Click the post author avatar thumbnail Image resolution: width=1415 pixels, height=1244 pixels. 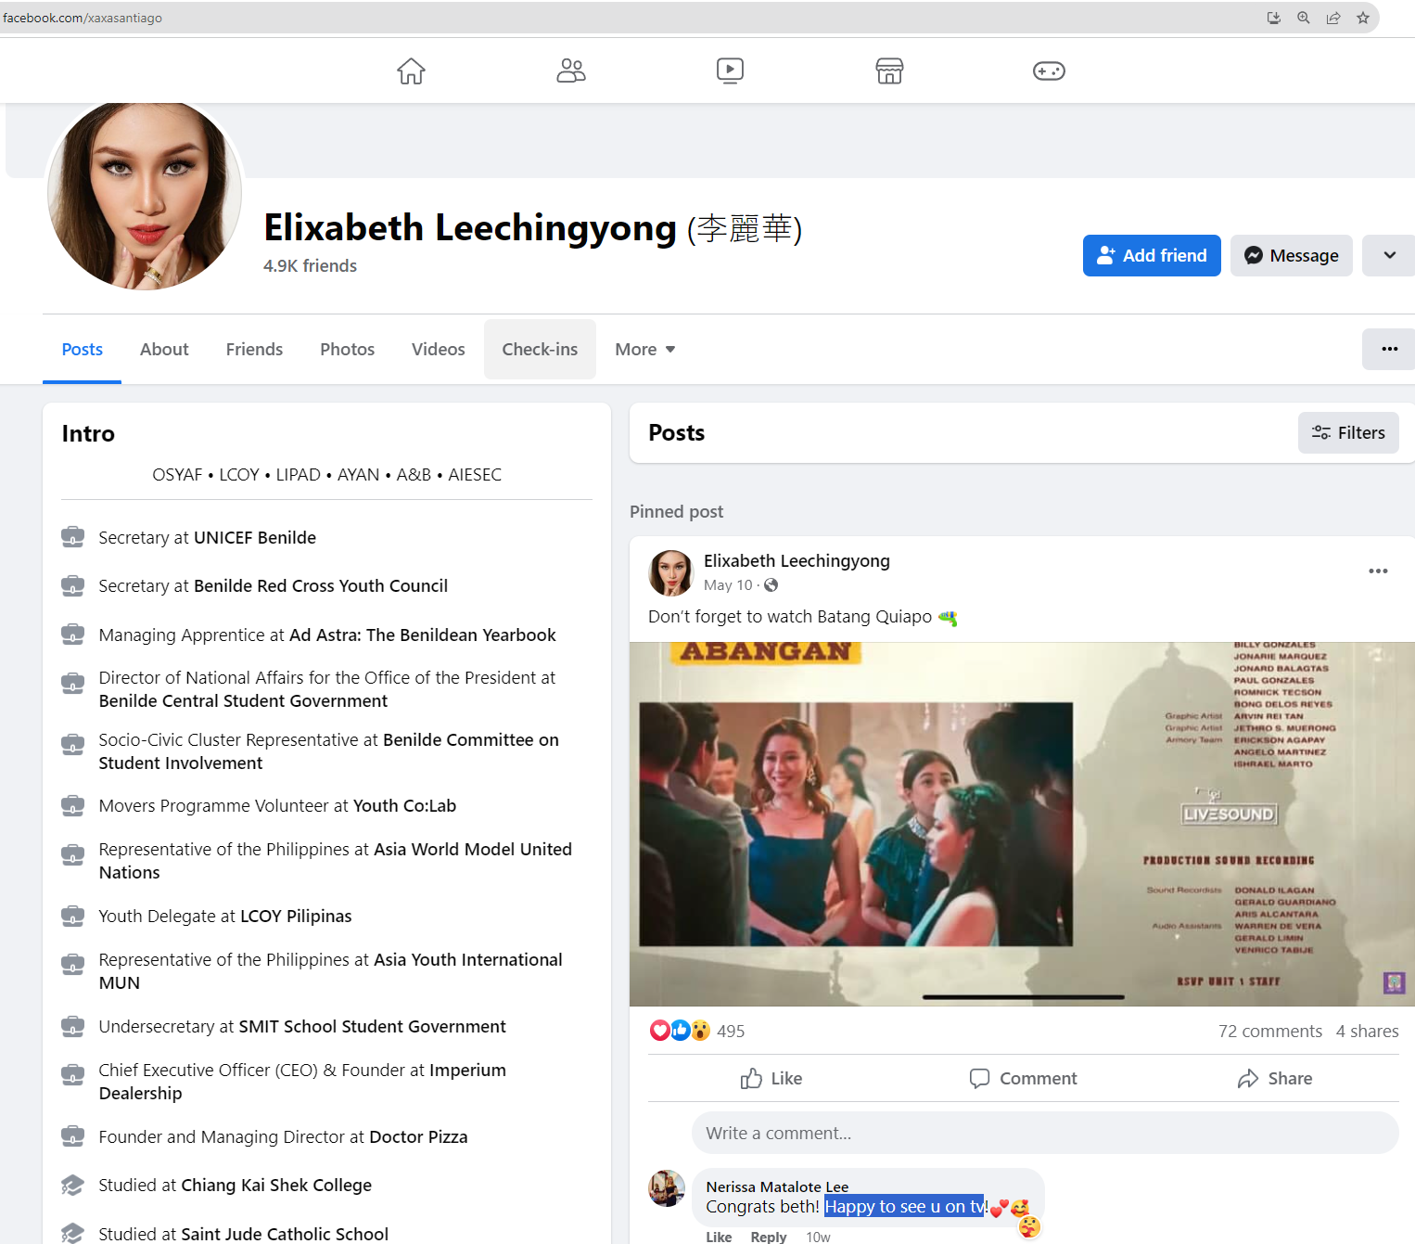[670, 572]
